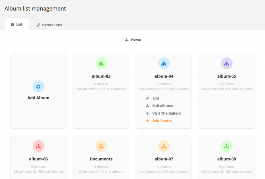Image resolution: width=265 pixels, height=179 pixels.
Task: Click Edit on the album-04 card
Action: pyautogui.click(x=155, y=98)
